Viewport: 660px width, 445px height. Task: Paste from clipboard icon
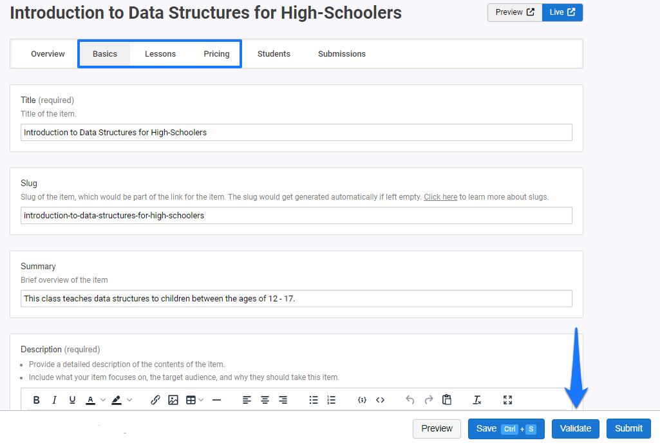(447, 399)
